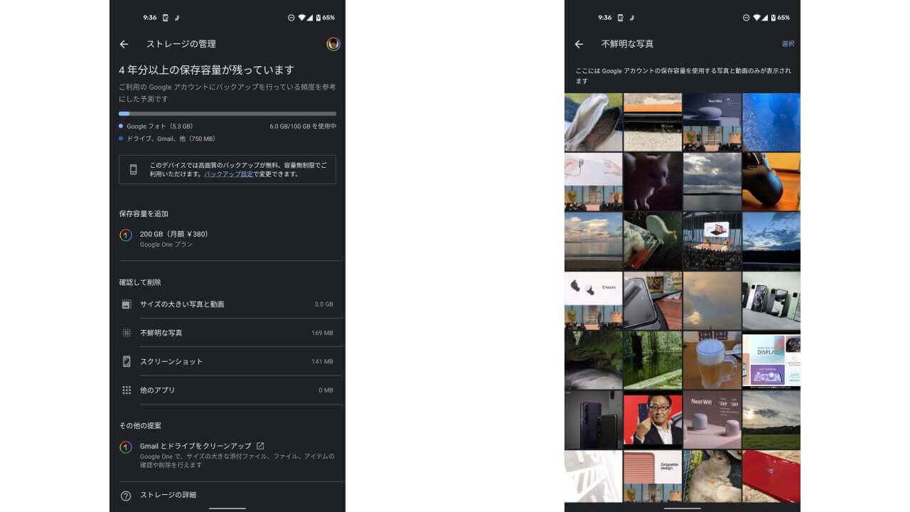The width and height of the screenshot is (910, 512).
Task: Tap the question mark icon beside ストレージの詳細
Action: pos(126,495)
